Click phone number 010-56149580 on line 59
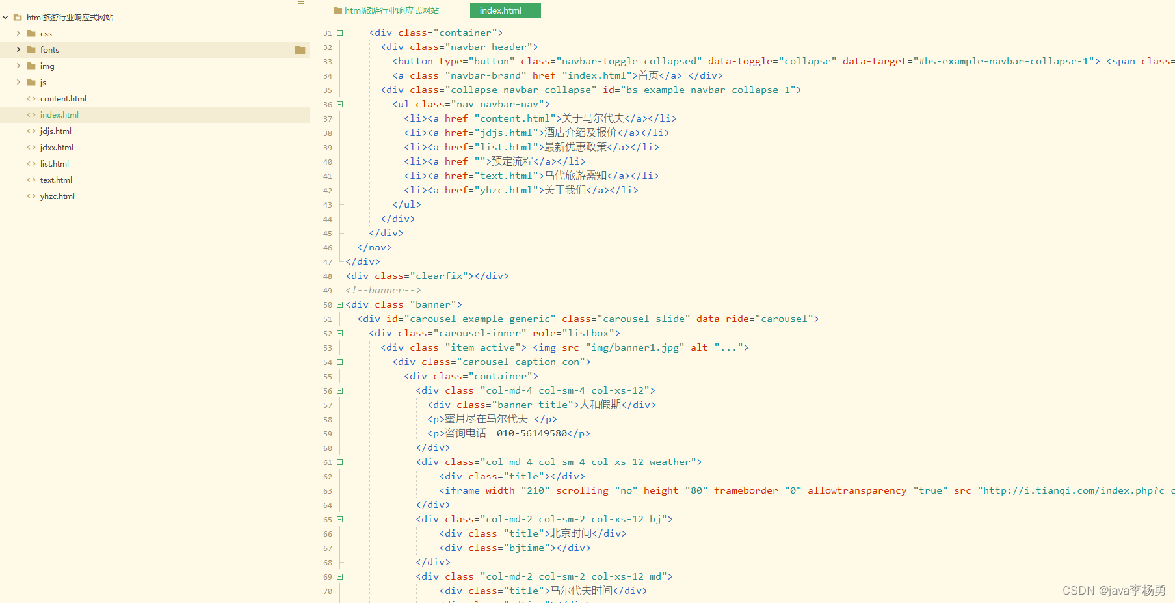The height and width of the screenshot is (603, 1175). pyautogui.click(x=532, y=433)
